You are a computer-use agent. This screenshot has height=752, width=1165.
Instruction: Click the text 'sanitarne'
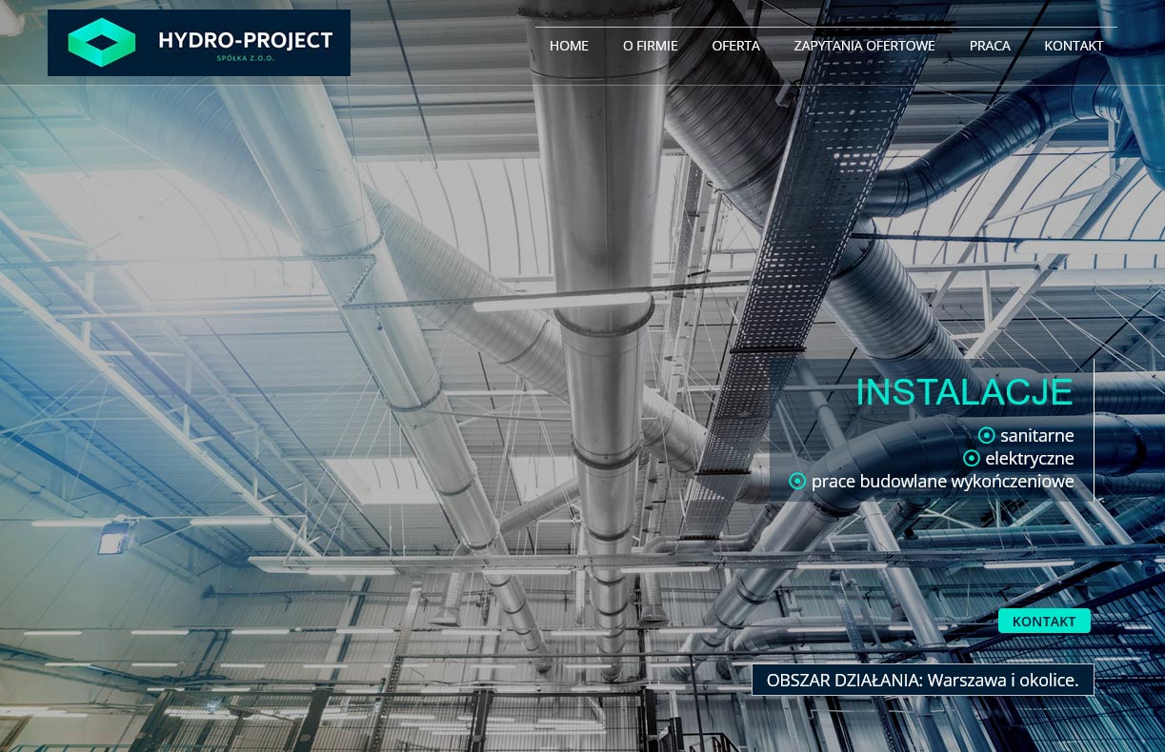point(1037,436)
